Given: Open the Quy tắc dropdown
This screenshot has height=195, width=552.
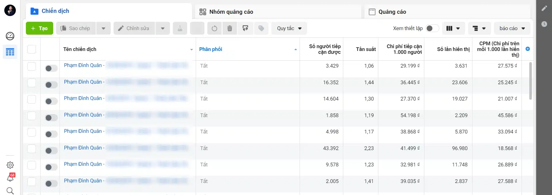Looking at the screenshot, I should tap(289, 28).
